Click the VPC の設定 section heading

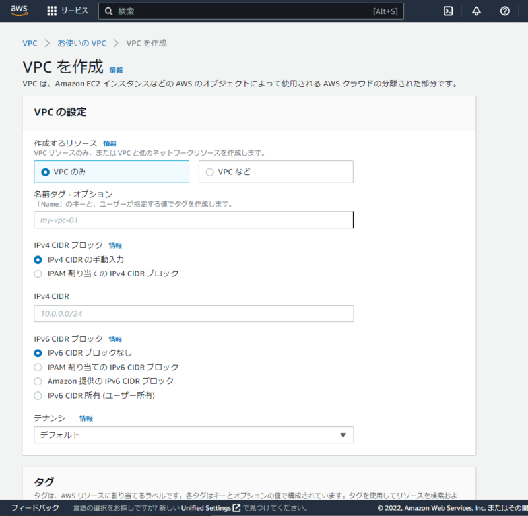click(x=60, y=112)
